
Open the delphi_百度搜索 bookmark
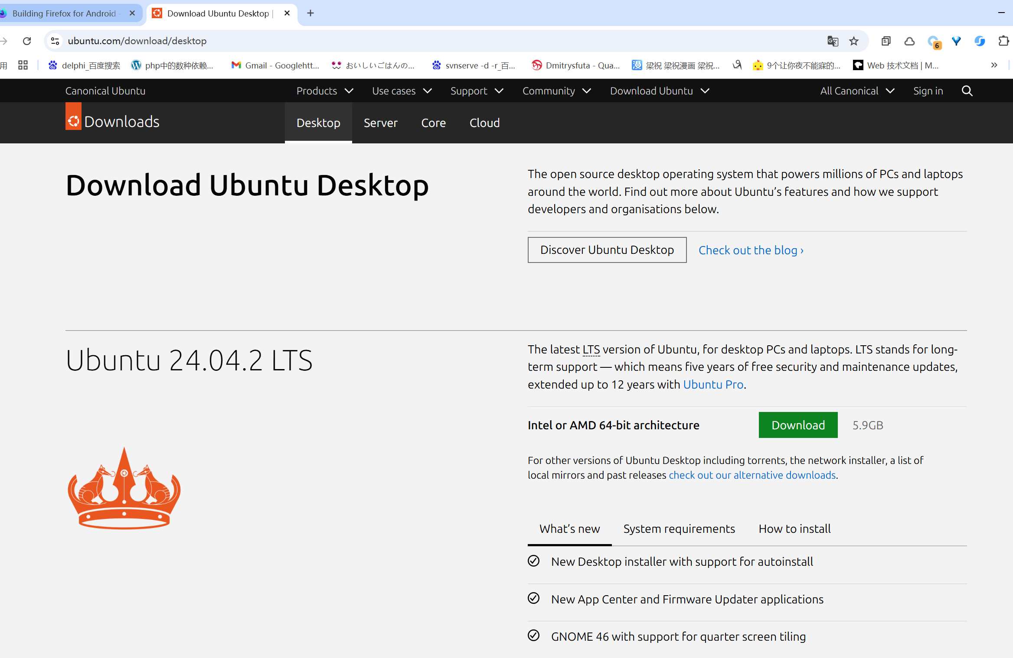point(85,65)
